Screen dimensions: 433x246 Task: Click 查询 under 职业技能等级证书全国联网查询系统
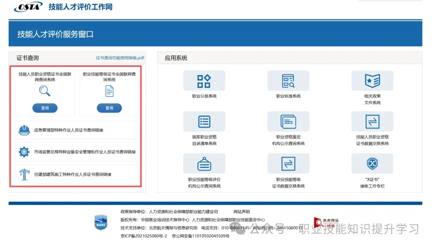(x=109, y=108)
